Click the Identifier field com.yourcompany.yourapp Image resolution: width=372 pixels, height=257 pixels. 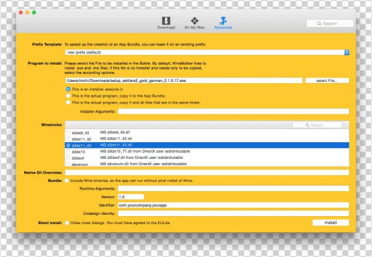click(234, 205)
